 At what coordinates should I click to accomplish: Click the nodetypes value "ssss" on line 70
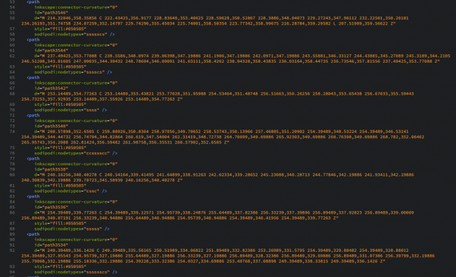(92, 110)
